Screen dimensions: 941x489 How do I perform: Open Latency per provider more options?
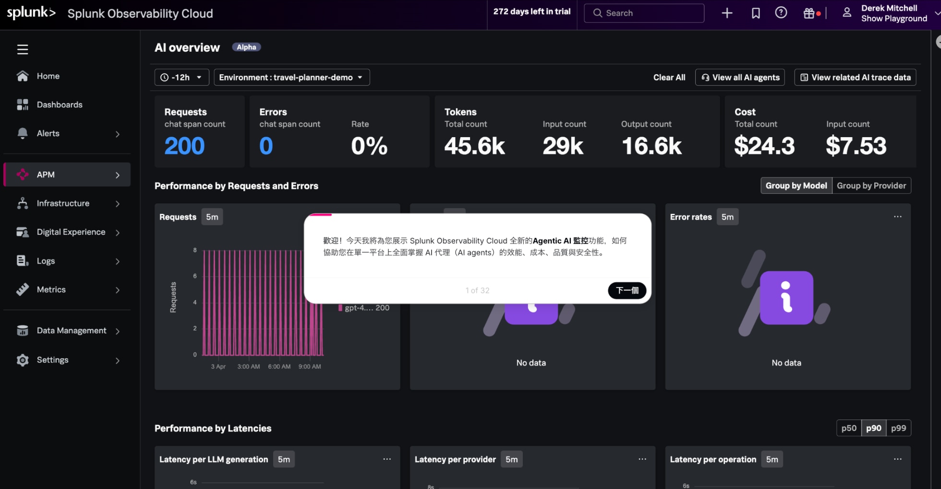pos(642,459)
